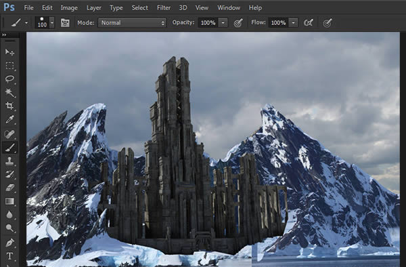This screenshot has height=267, width=406.
Task: Click the Mode label
Action: pos(86,23)
